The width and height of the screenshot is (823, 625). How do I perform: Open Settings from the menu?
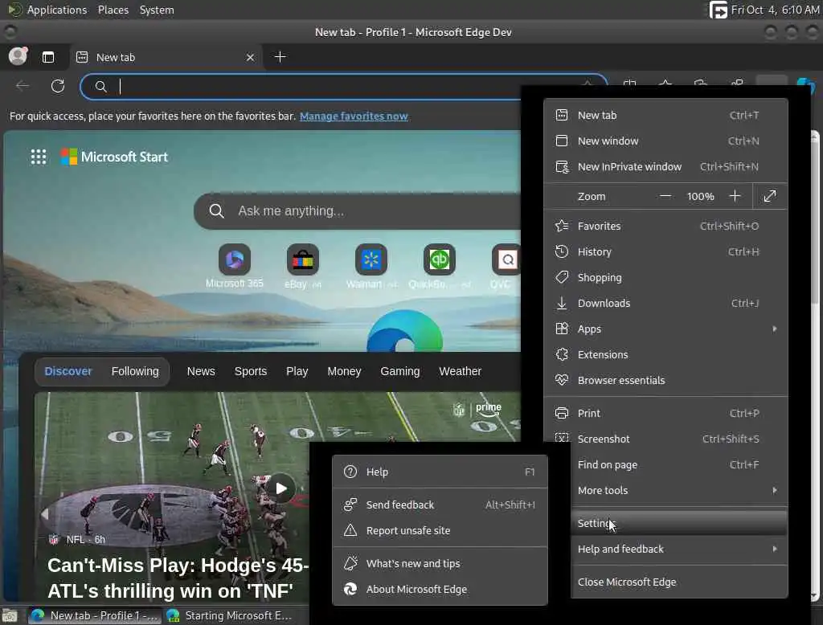(678, 523)
